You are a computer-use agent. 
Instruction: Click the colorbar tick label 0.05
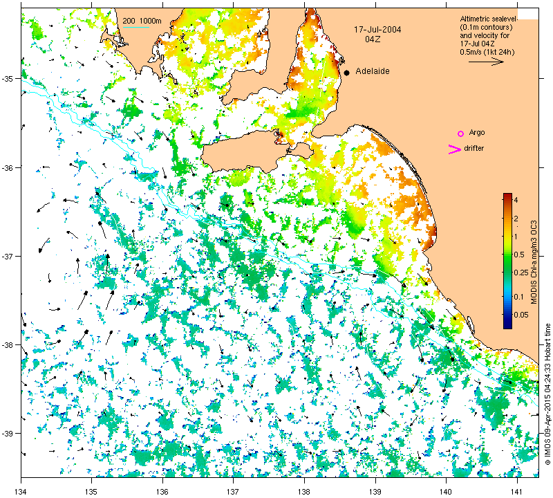pos(521,315)
